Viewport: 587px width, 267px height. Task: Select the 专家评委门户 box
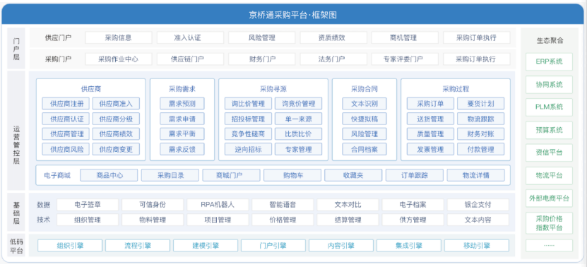pyautogui.click(x=405, y=59)
